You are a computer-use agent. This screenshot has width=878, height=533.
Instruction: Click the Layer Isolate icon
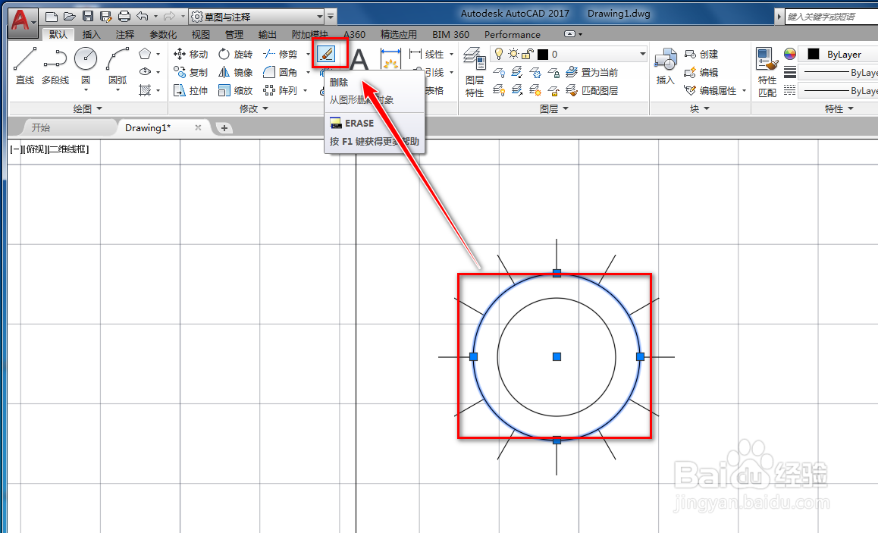(x=517, y=72)
